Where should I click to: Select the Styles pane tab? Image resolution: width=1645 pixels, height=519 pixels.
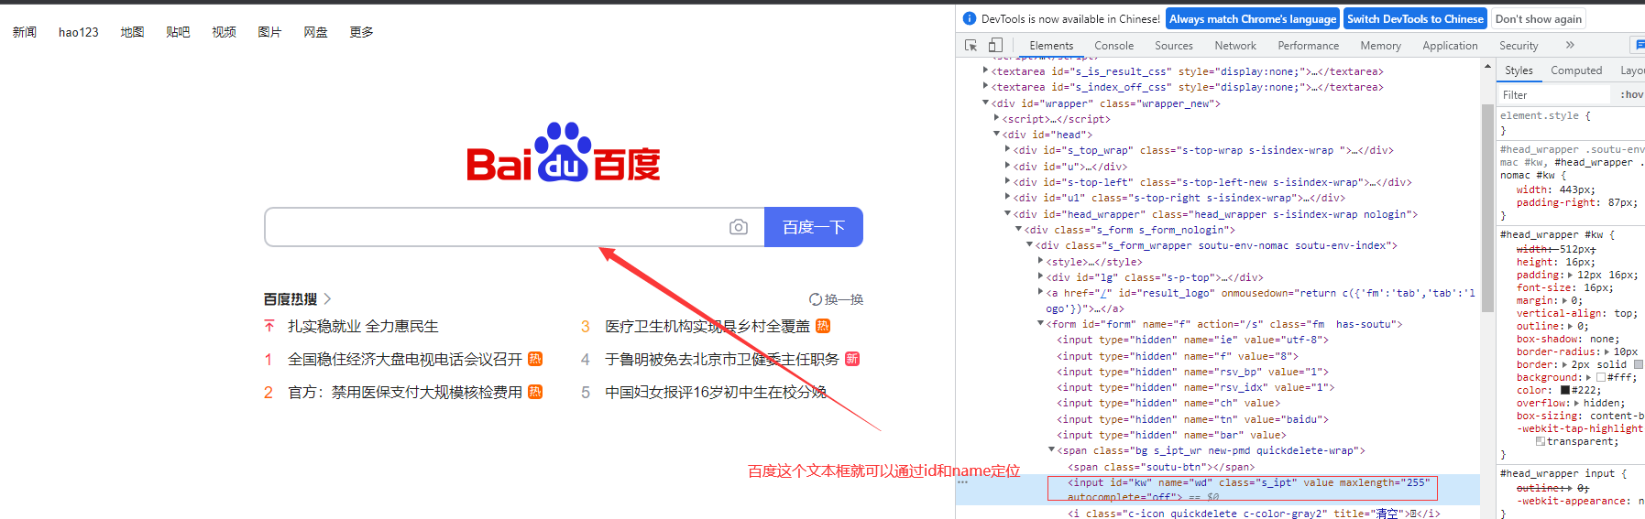pos(1519,70)
